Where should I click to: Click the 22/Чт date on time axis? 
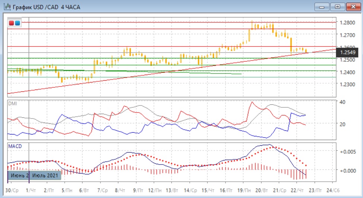tap(298, 190)
